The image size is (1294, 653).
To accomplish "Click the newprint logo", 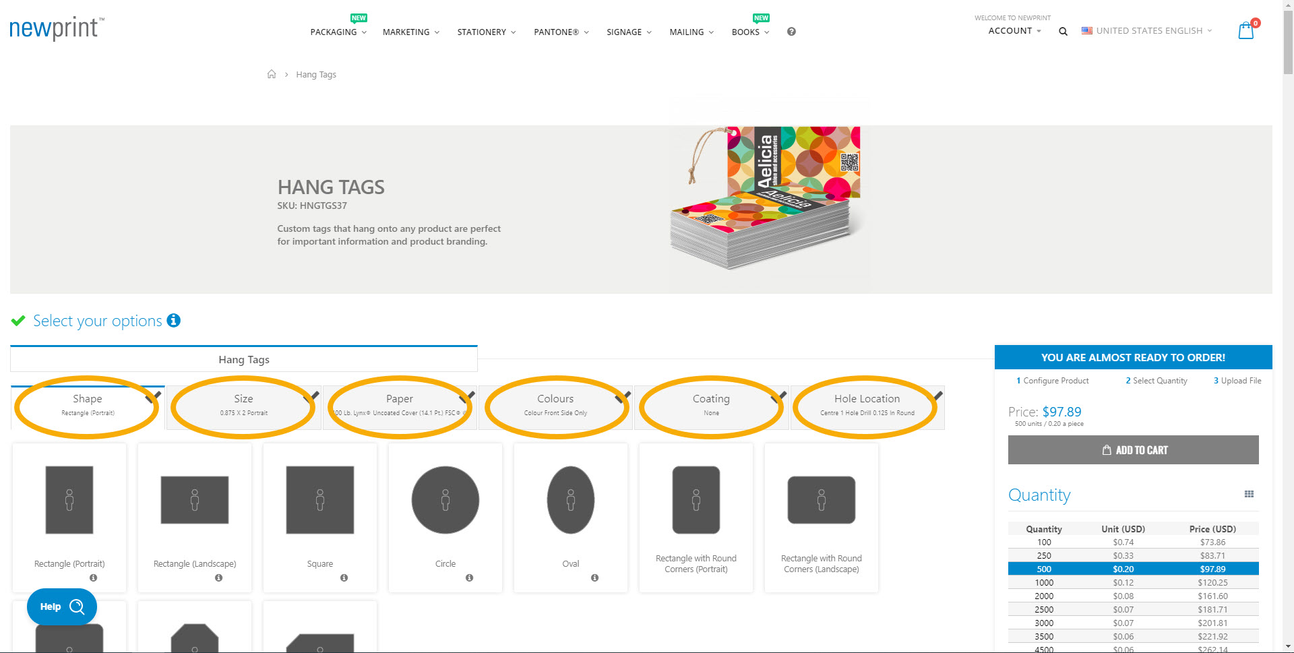I will coord(57,28).
